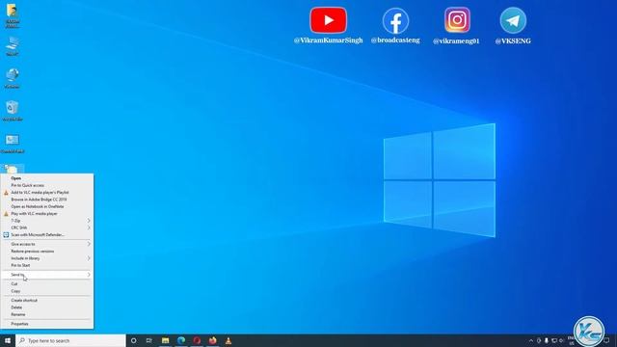617x347 pixels.
Task: Expand the 7-Zip submenu
Action: pos(47,221)
